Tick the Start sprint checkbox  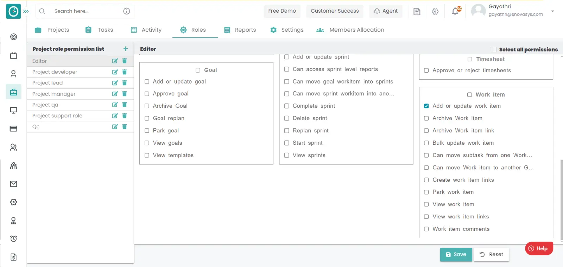click(287, 143)
